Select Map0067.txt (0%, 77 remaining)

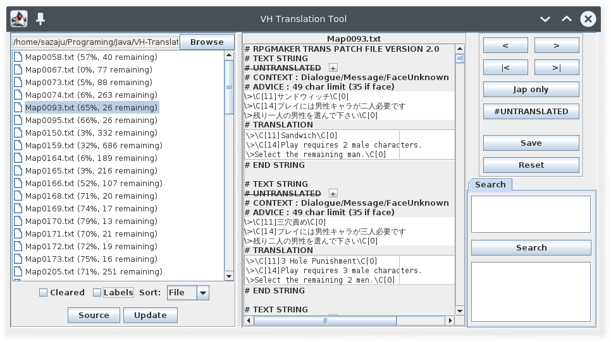(89, 69)
